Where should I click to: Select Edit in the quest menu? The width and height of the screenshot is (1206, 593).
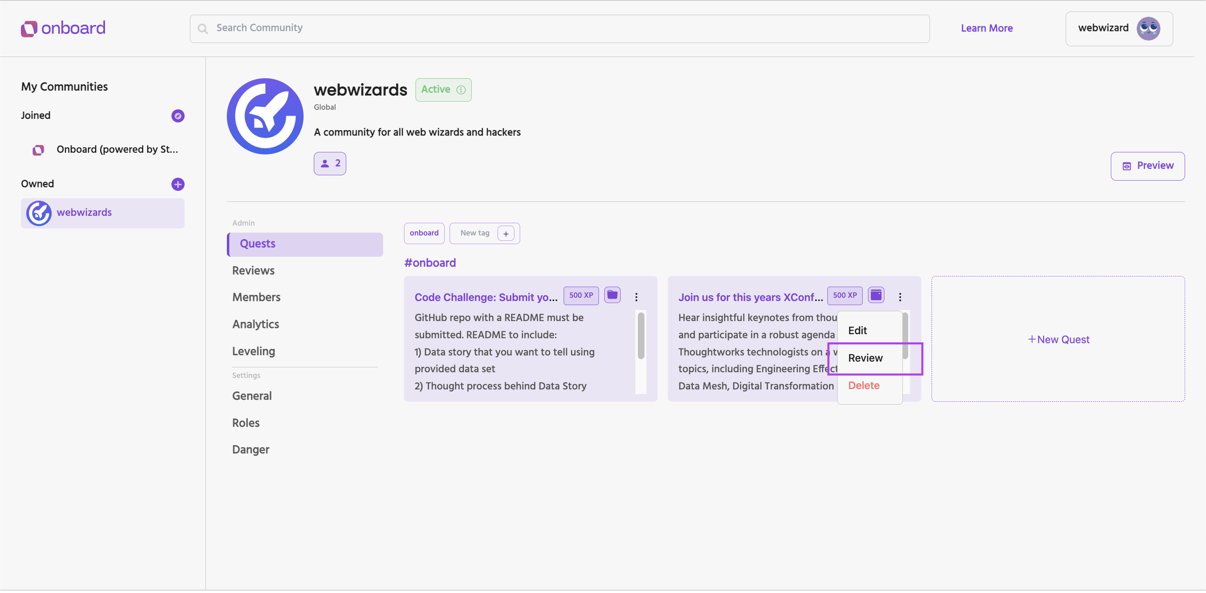click(857, 331)
